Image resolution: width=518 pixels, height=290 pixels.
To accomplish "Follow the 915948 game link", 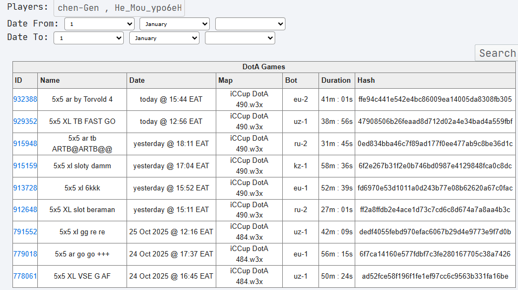I will pyautogui.click(x=25, y=143).
